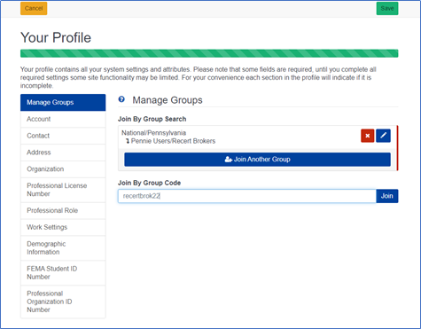Click the Join By Group Search label
This screenshot has width=421, height=329.
coord(152,119)
